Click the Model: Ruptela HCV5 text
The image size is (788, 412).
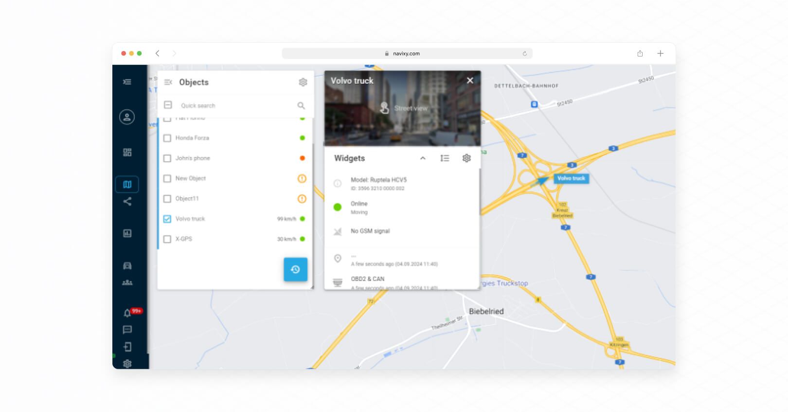(x=378, y=180)
